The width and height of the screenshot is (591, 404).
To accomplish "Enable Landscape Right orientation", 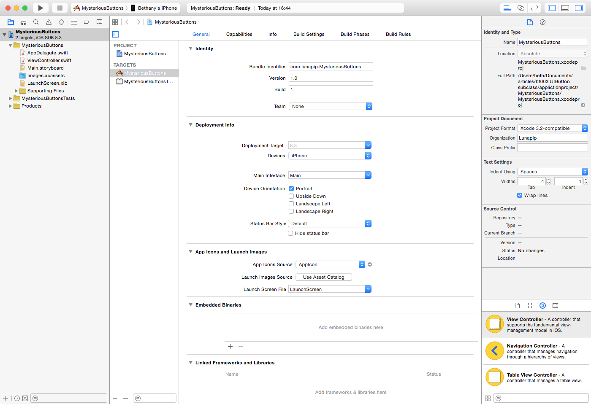I will tap(291, 211).
